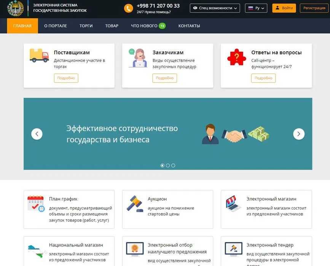The width and height of the screenshot is (330, 266).
Task: Click the Виды осуществление закупочных процедур text
Action: coord(174,63)
